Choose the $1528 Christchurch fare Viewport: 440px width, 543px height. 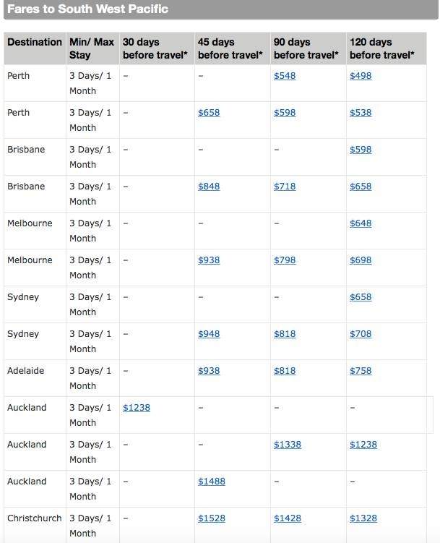tap(212, 518)
